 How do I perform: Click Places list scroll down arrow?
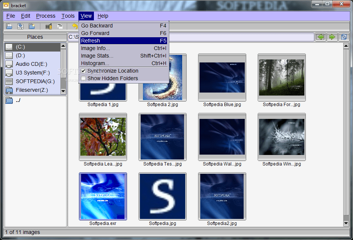coord(63,91)
